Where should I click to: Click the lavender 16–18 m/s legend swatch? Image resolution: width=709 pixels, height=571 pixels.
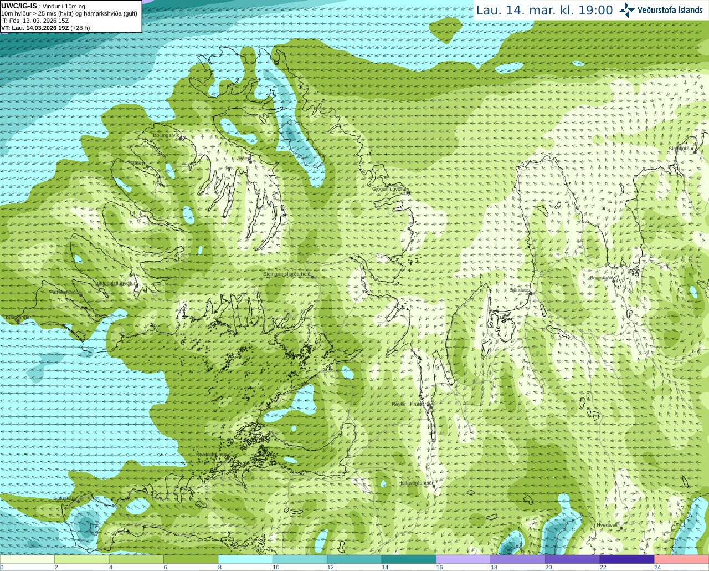(x=464, y=559)
